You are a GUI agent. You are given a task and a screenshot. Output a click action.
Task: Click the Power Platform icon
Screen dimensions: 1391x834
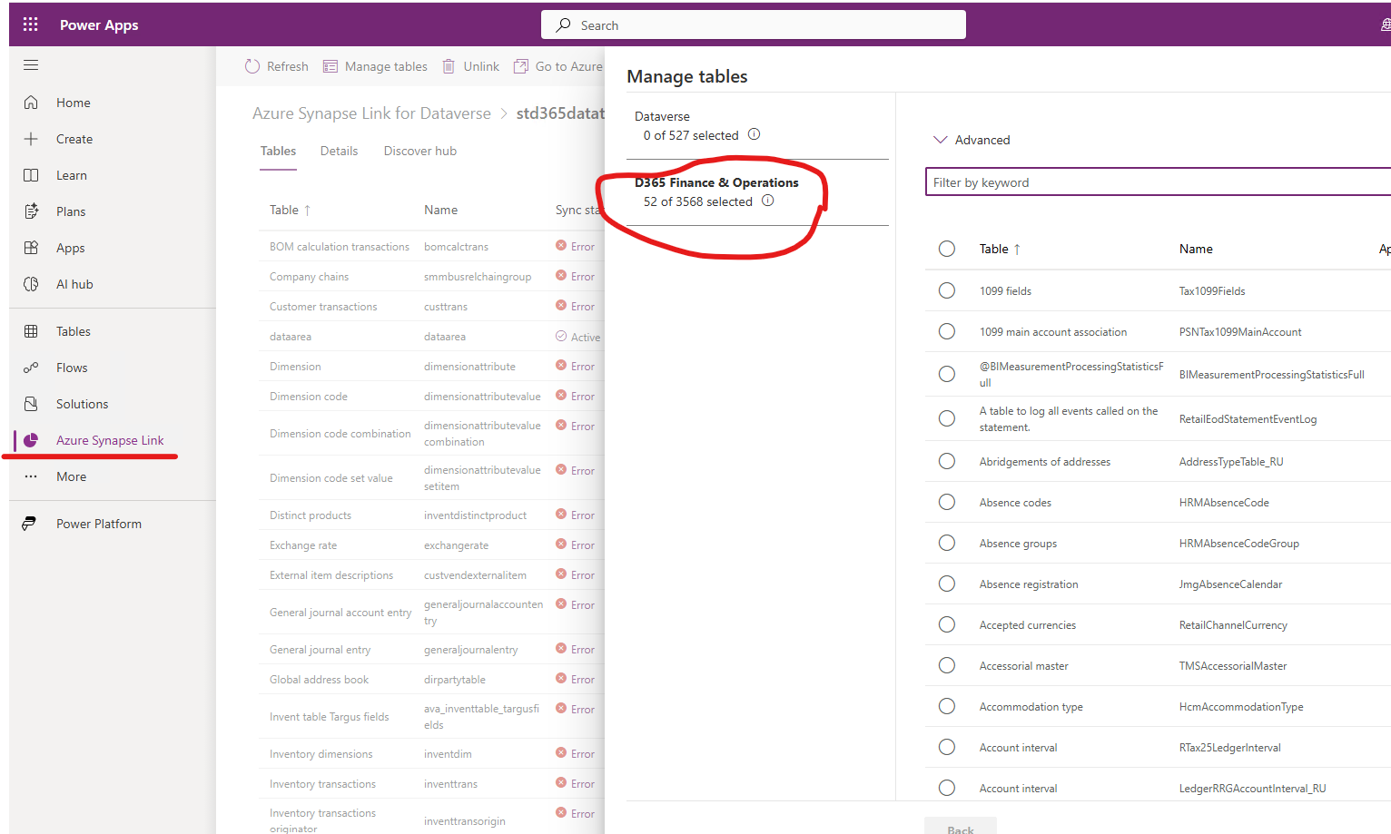30,524
